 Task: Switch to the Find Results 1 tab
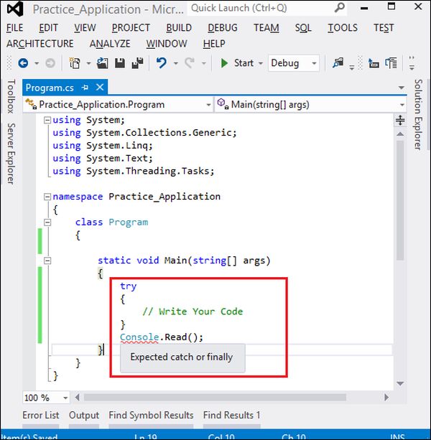point(231,415)
